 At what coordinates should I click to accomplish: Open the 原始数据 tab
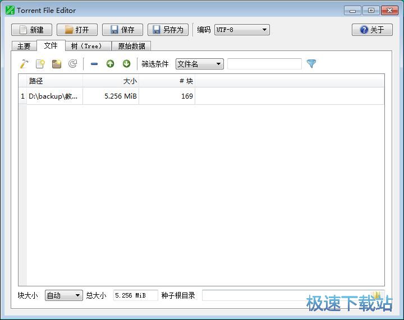coord(131,46)
